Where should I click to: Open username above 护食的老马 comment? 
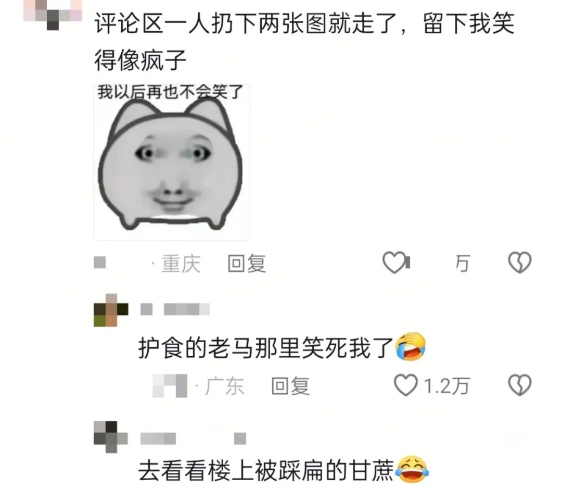pos(175,309)
